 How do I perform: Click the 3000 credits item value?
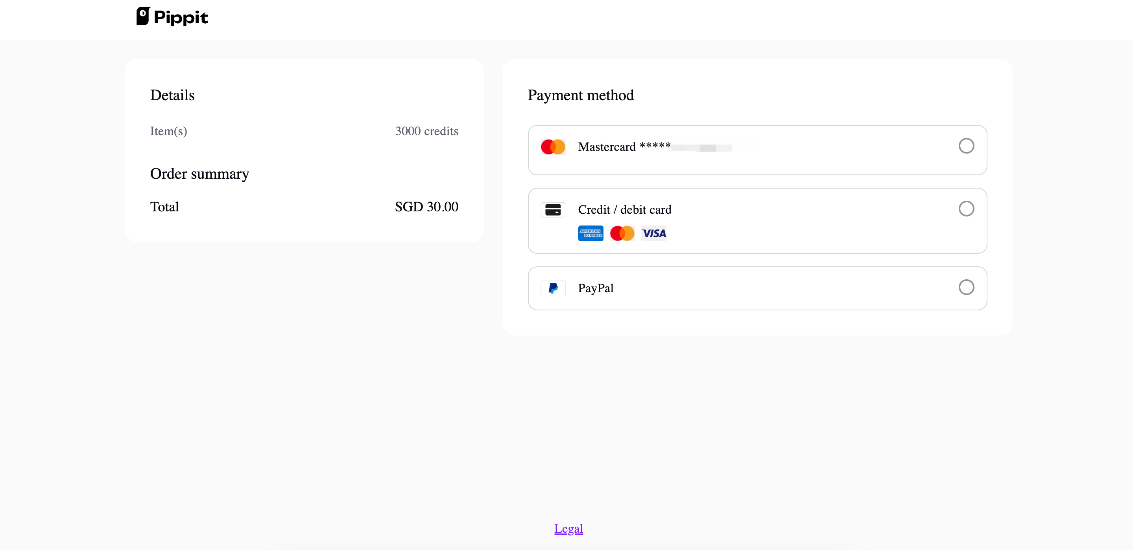tap(426, 131)
